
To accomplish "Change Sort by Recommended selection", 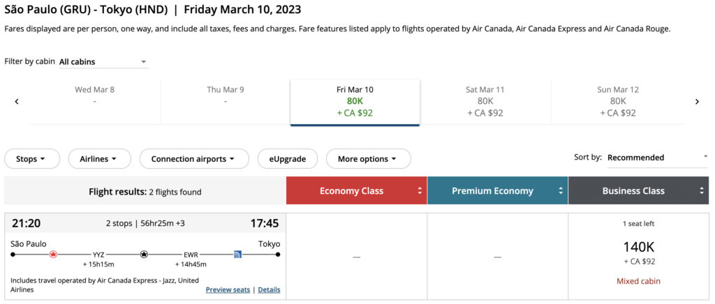I will pos(658,158).
